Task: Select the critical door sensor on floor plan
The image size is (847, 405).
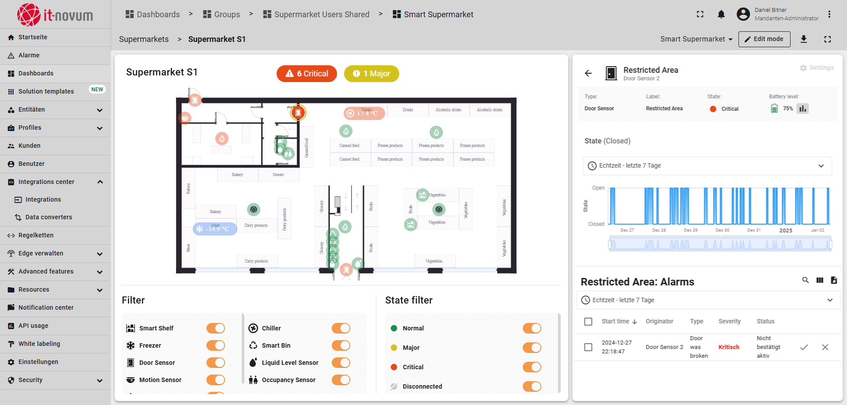Action: click(298, 112)
